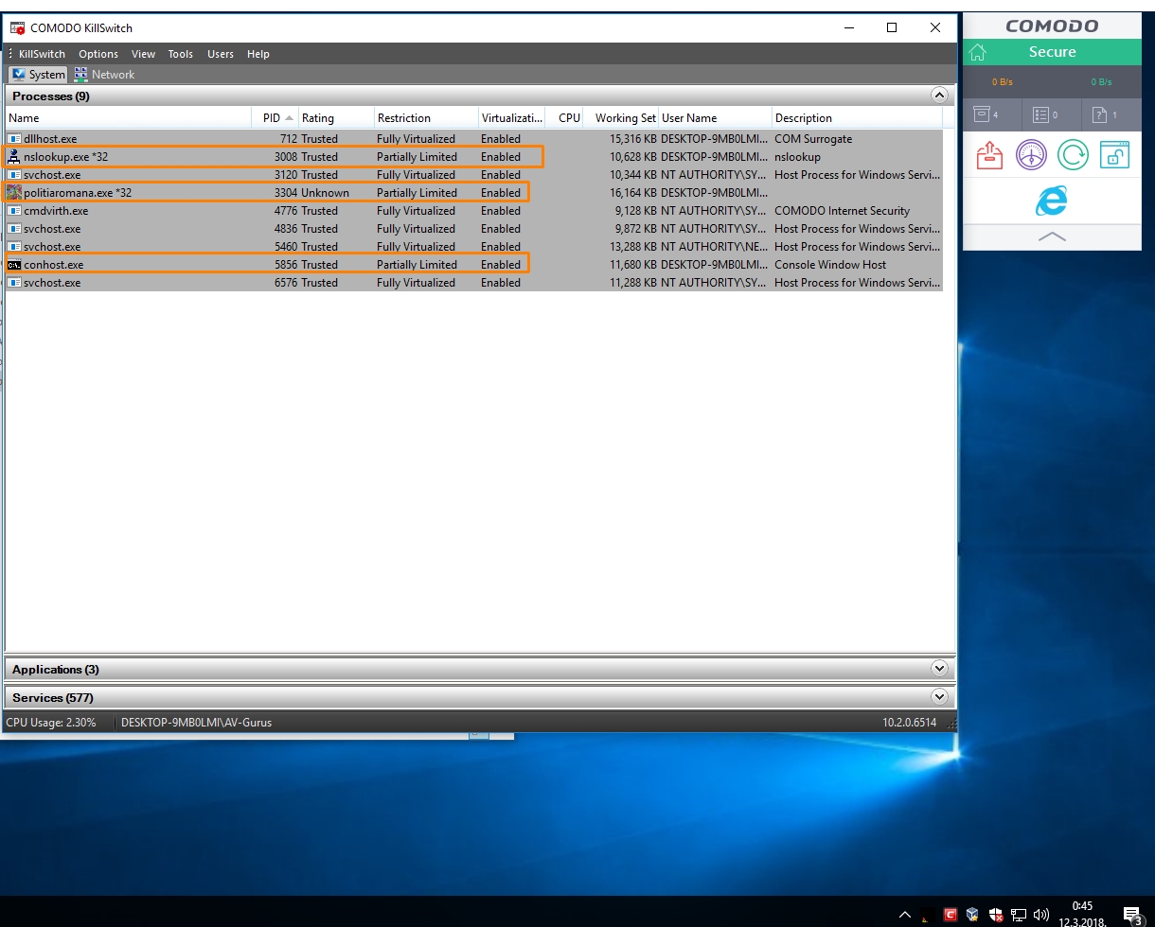Open the Users menu
This screenshot has width=1155, height=927.
(x=221, y=54)
